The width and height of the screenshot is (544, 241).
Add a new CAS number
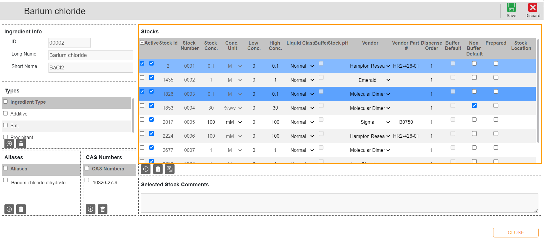(90, 209)
